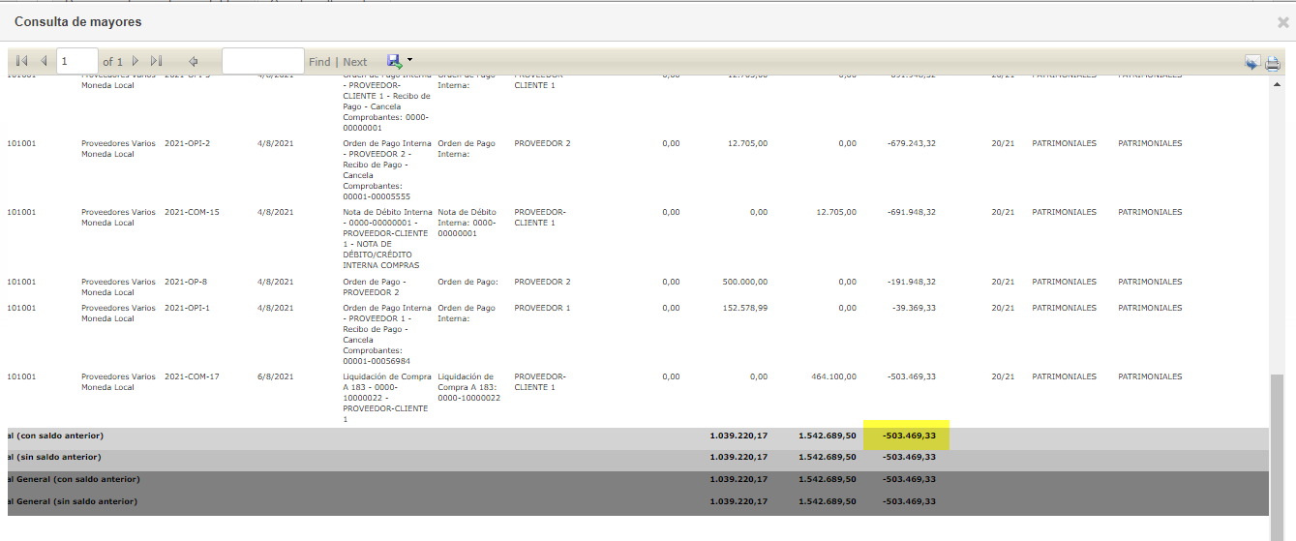Go to the previous report page
The height and width of the screenshot is (541, 1296).
pyautogui.click(x=44, y=61)
